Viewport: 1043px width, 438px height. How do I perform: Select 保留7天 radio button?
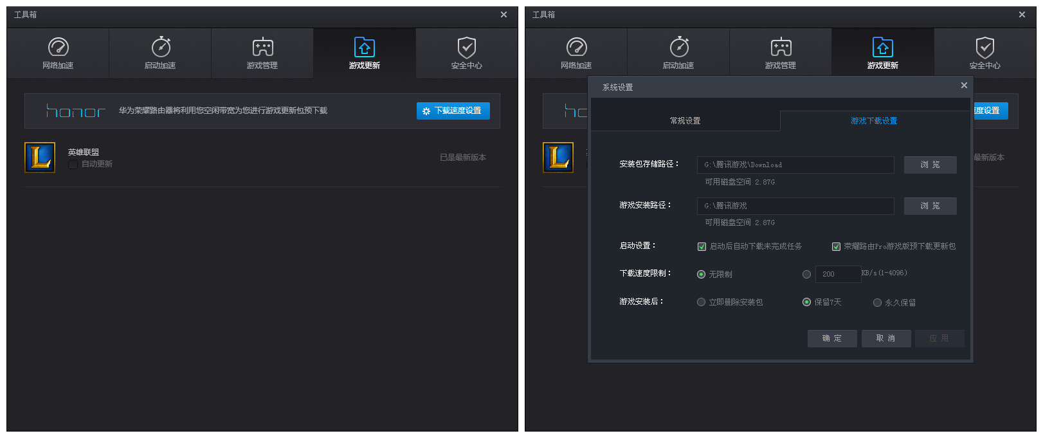coord(806,302)
